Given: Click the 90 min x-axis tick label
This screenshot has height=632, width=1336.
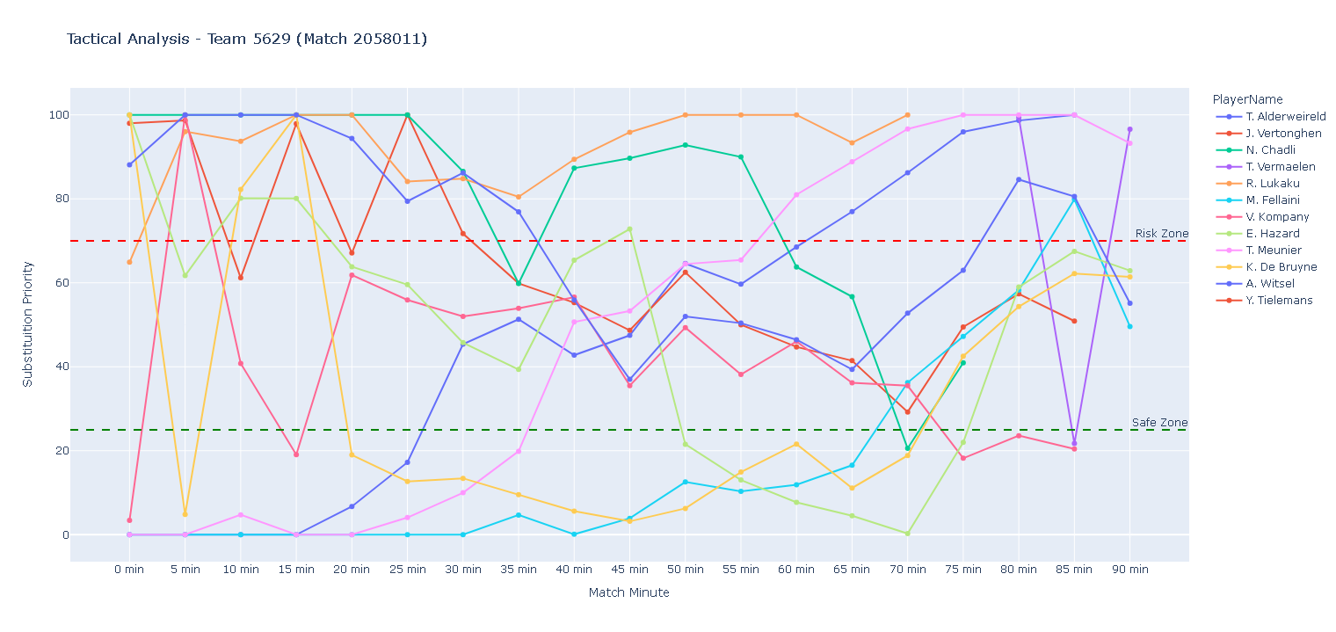Looking at the screenshot, I should pos(1129,570).
